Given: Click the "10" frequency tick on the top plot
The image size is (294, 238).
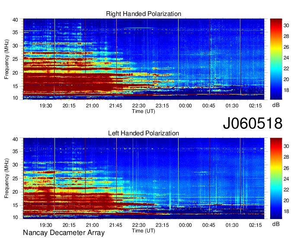Looking at the screenshot, I should [15, 98].
